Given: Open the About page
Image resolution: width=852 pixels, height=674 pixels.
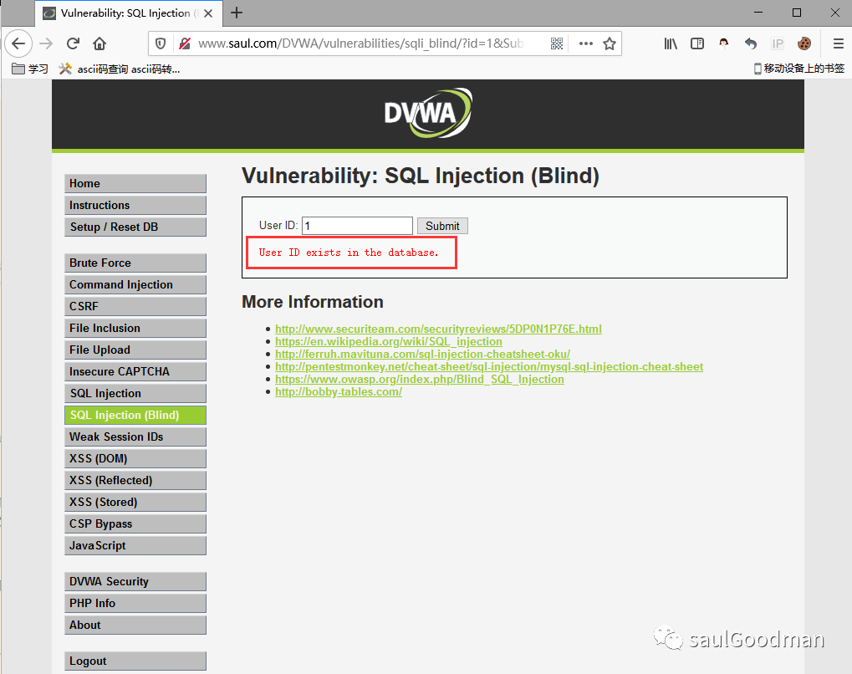Looking at the screenshot, I should pos(135,625).
